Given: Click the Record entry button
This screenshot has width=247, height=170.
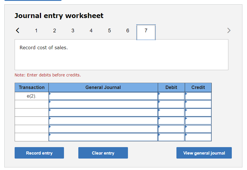Looking at the screenshot, I should point(39,153).
